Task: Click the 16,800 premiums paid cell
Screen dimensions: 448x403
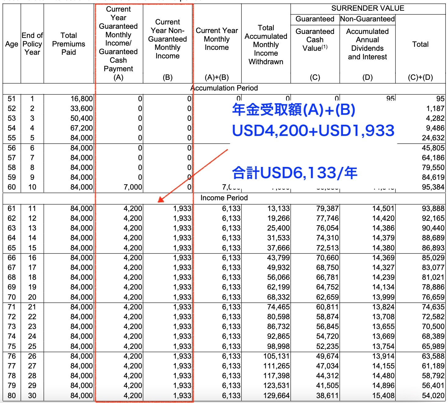Action: tap(81, 99)
